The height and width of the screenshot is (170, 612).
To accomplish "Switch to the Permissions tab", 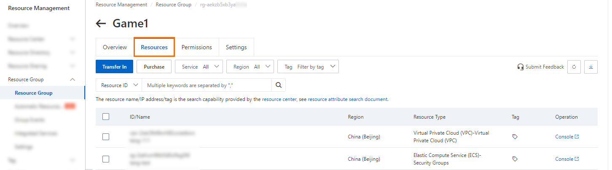I will tap(197, 47).
